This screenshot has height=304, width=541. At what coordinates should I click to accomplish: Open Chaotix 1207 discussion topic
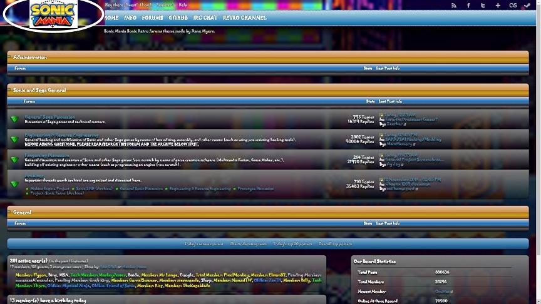(408, 184)
